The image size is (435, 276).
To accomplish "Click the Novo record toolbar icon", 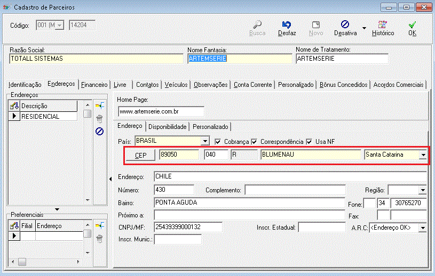I will pos(315,25).
